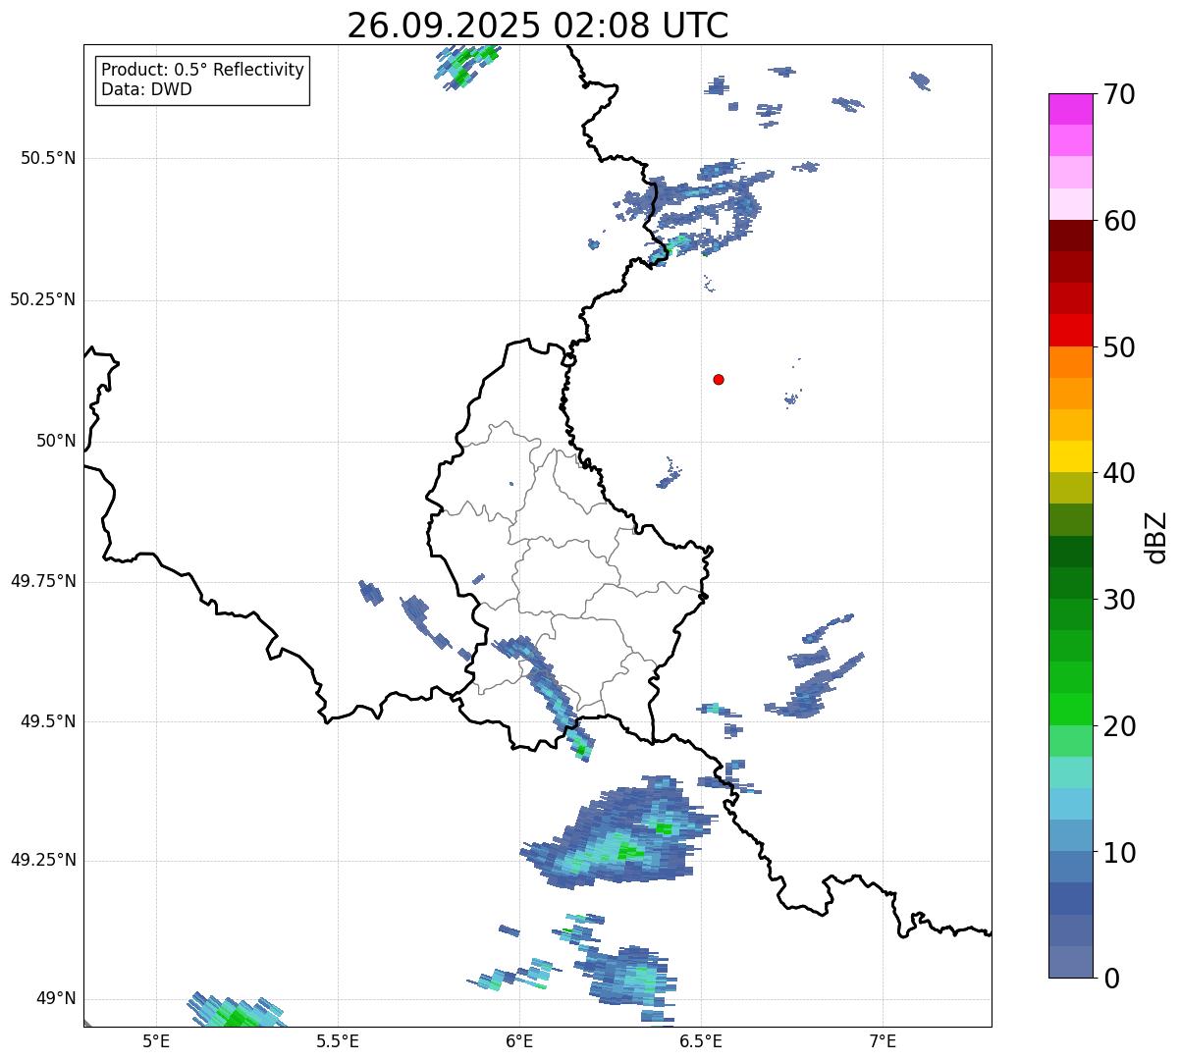Click the longitude label '5°E'

[x=157, y=1040]
